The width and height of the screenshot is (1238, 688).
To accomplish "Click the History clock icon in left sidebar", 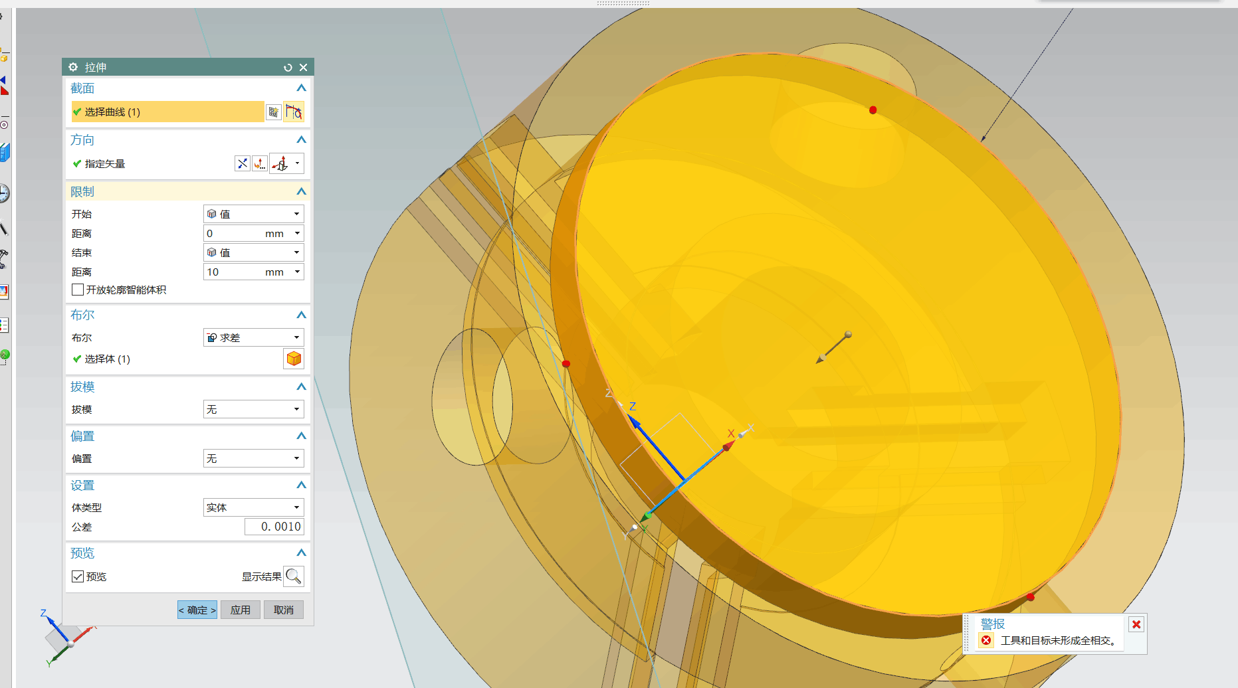I will tap(3, 193).
